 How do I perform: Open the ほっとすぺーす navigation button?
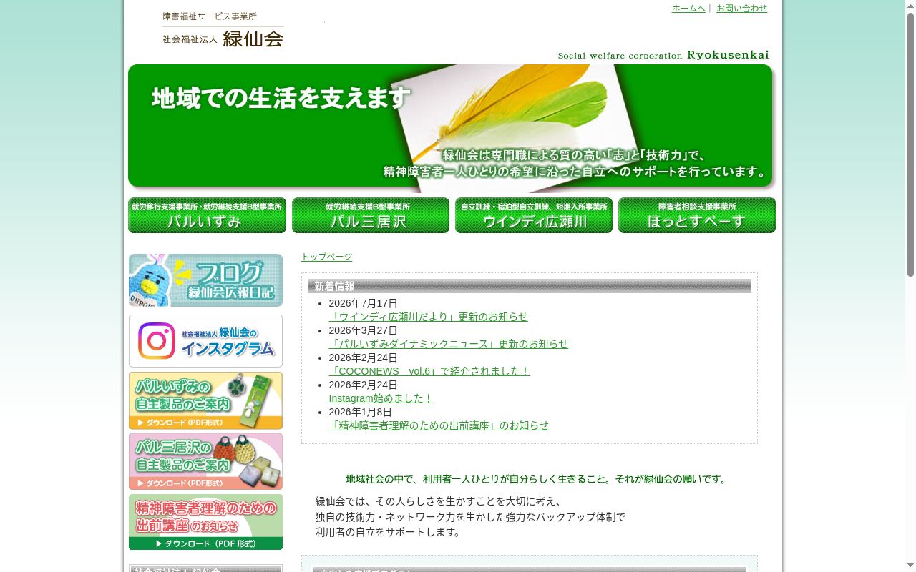point(697,215)
